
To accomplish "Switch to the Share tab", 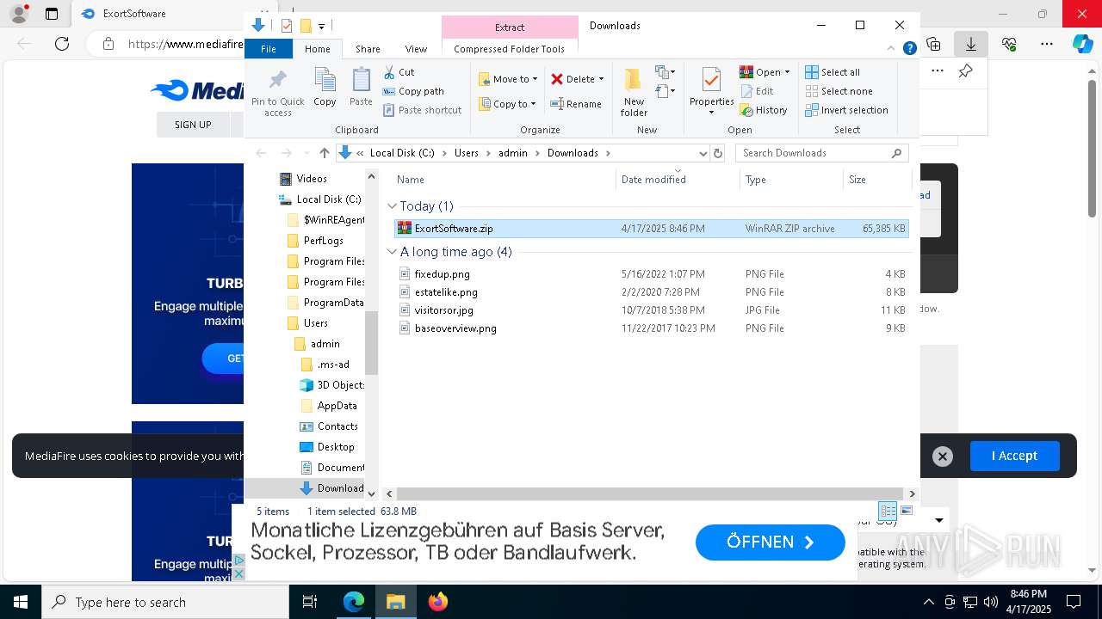I will click(x=368, y=49).
